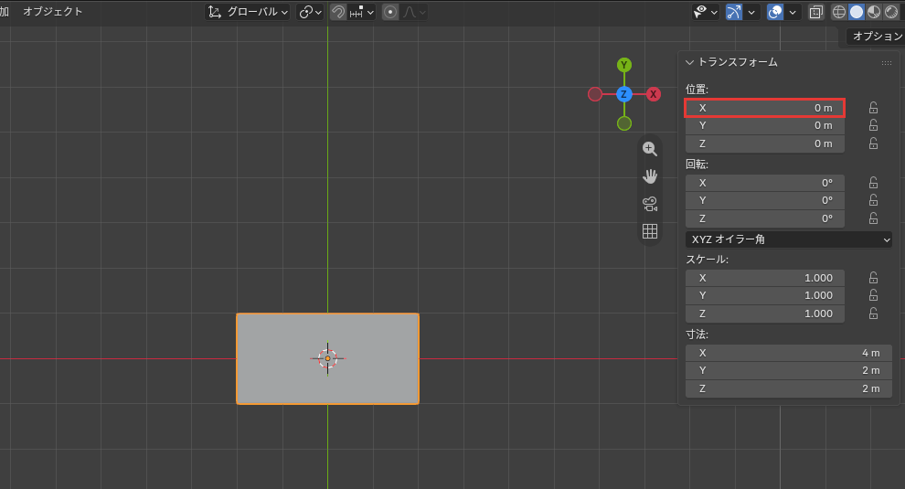
Task: Click the green Y axis gizmo
Action: [x=624, y=65]
